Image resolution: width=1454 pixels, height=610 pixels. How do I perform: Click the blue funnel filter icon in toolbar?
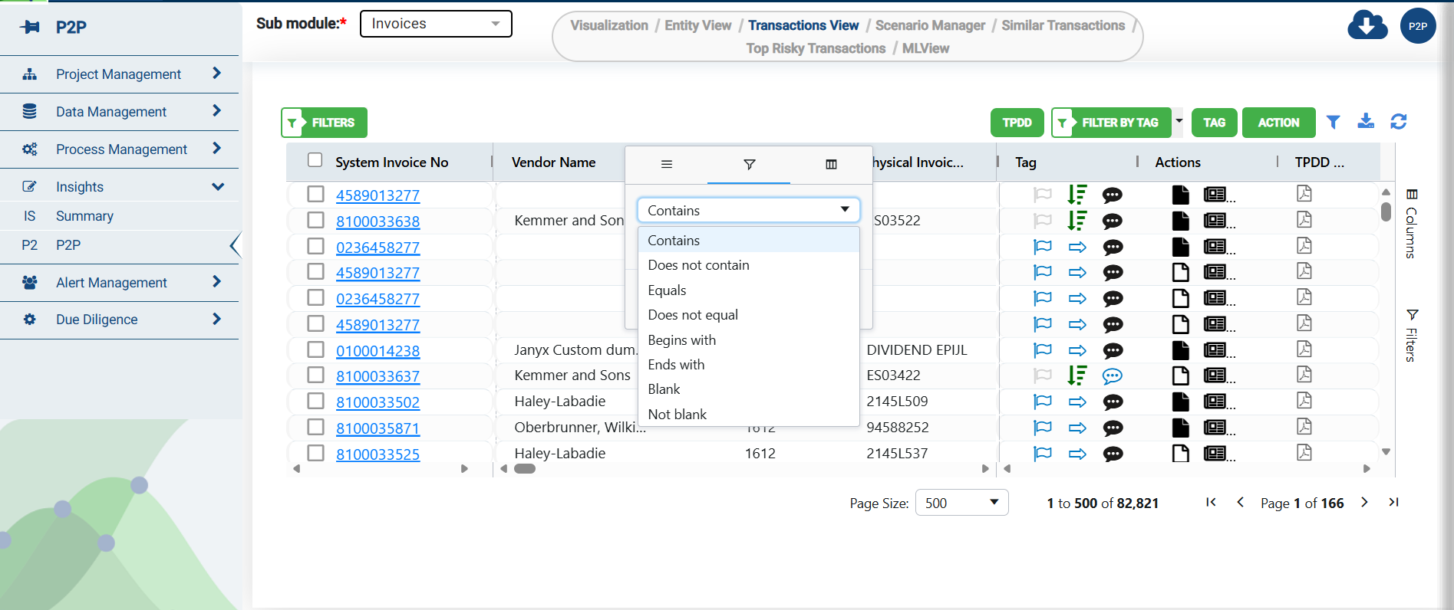tap(1334, 122)
